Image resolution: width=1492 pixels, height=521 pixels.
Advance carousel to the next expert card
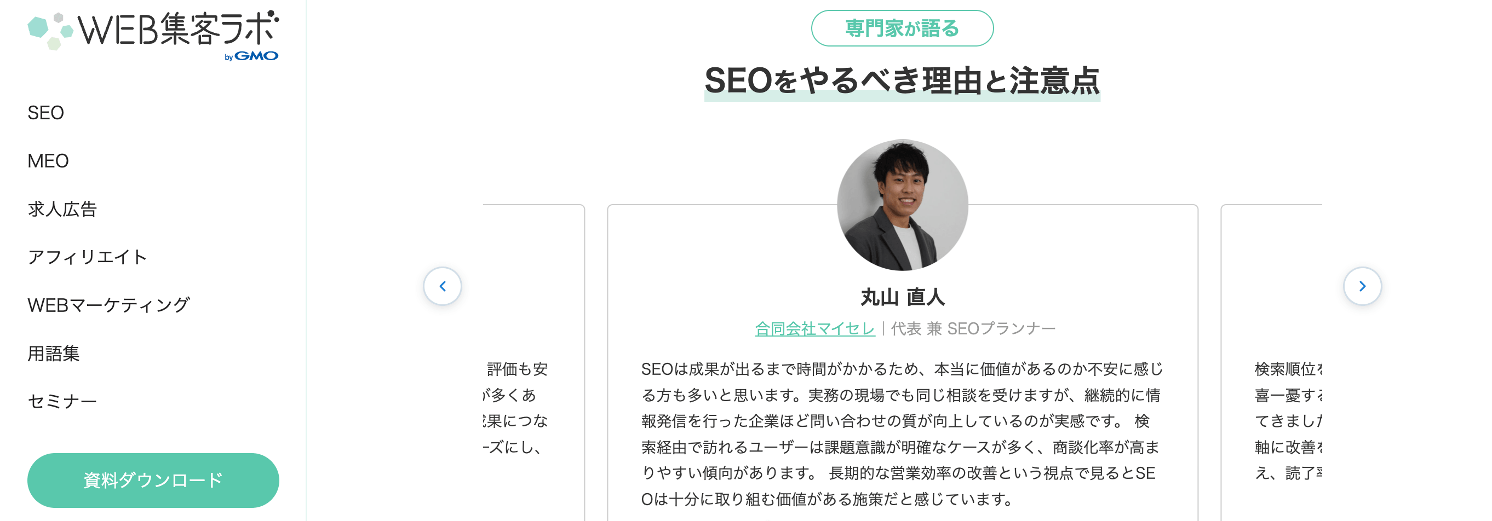(1362, 286)
